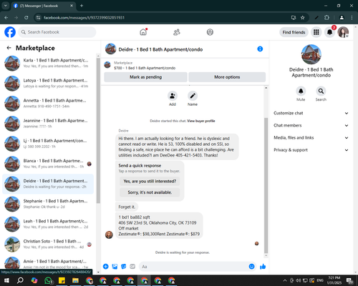Choose a GIF in the composer

click(132, 267)
